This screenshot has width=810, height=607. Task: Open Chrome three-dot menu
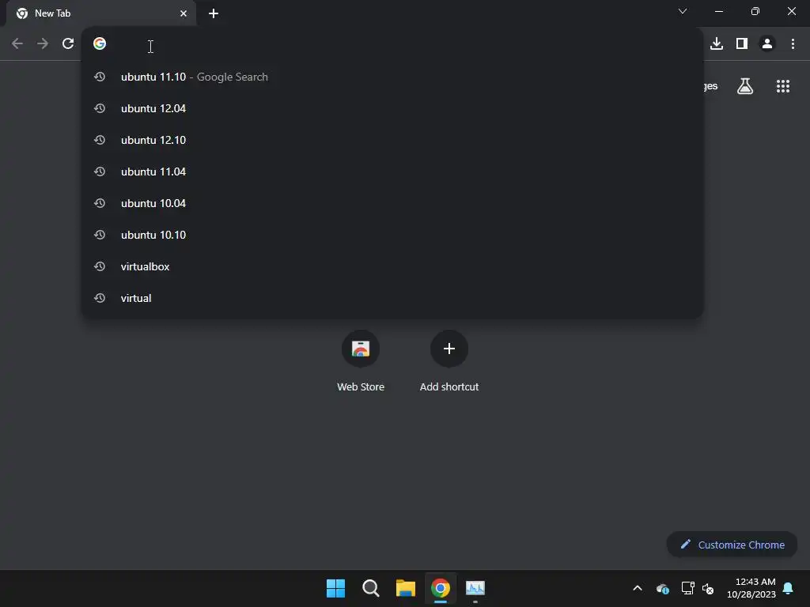tap(793, 44)
